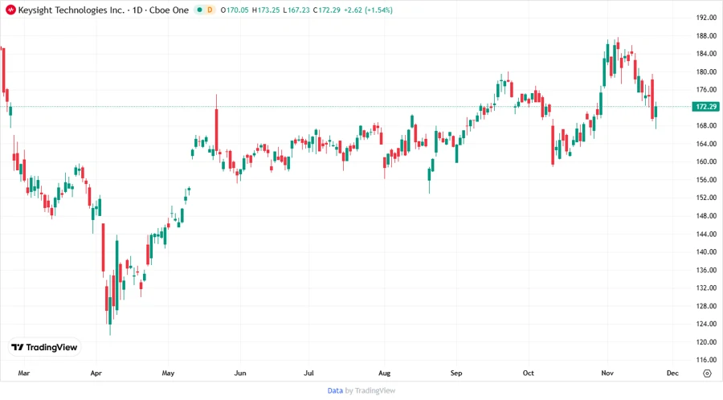Click the 120.00 price axis label
Screen dimensions: 723x400
coord(706,341)
